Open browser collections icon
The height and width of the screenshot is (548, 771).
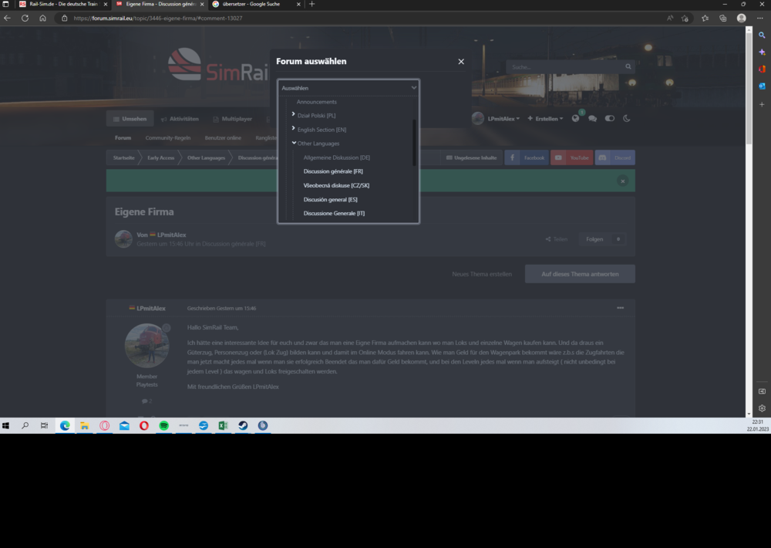[723, 19]
